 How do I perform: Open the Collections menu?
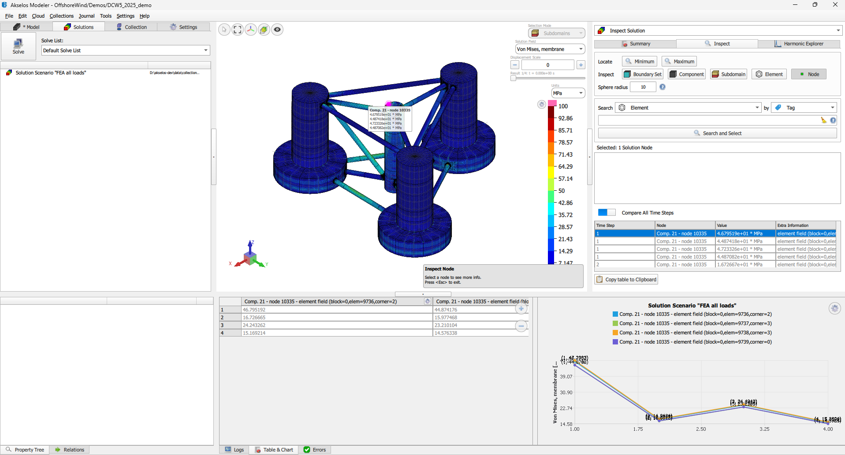62,16
